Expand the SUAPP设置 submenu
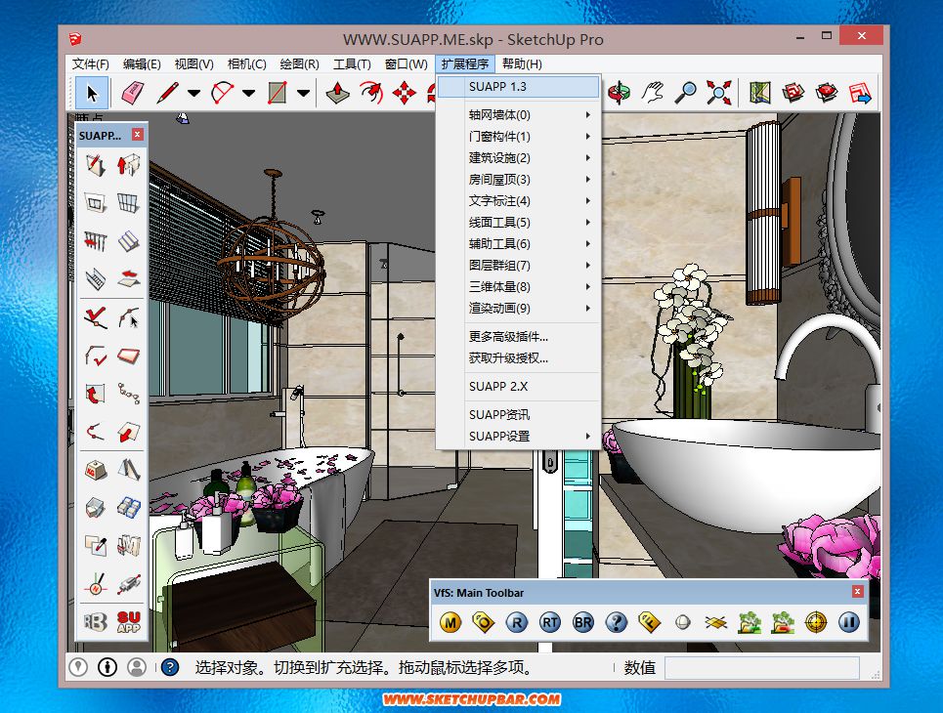943x713 pixels. (519, 437)
